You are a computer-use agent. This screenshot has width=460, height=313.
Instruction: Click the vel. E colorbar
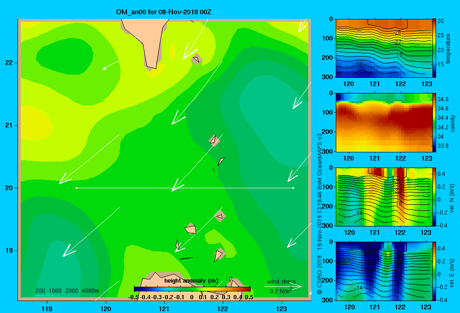pyautogui.click(x=434, y=271)
